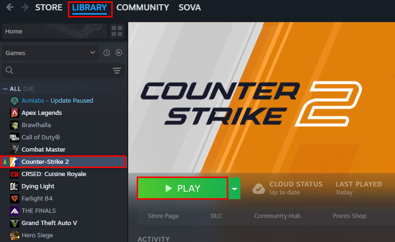Click the Apex Legends icon

[x=14, y=113]
